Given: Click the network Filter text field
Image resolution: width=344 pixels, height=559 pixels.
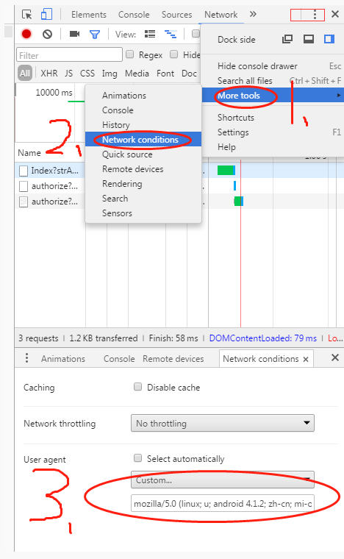Looking at the screenshot, I should [69, 55].
